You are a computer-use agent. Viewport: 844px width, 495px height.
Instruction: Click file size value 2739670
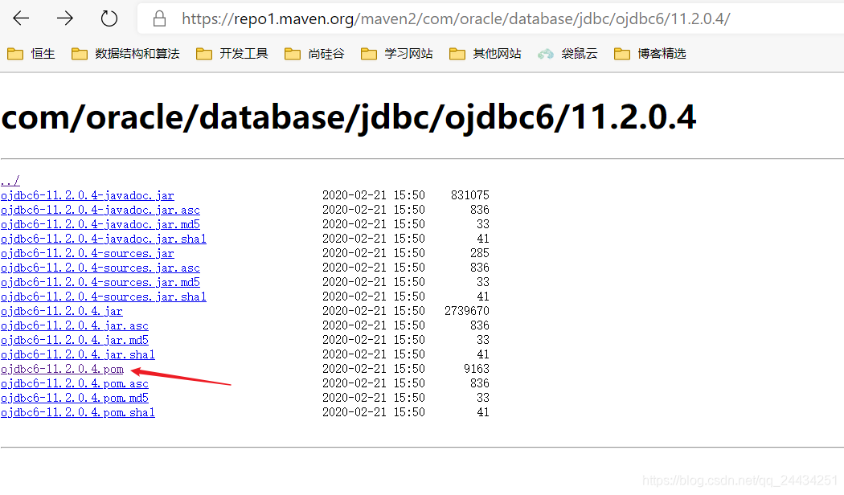point(467,311)
